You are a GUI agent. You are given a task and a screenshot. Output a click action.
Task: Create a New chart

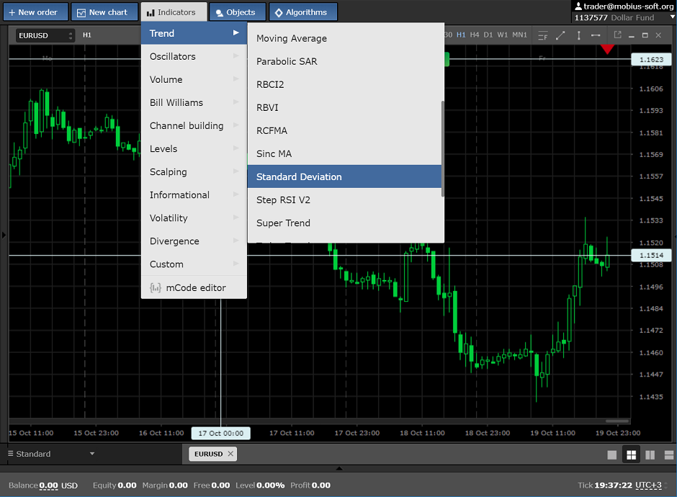[x=104, y=12]
